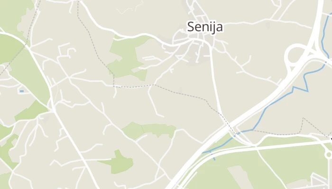This screenshot has width=332, height=189.
Task: Select the small blue pond rectangle
Action: pyautogui.click(x=22, y=91)
